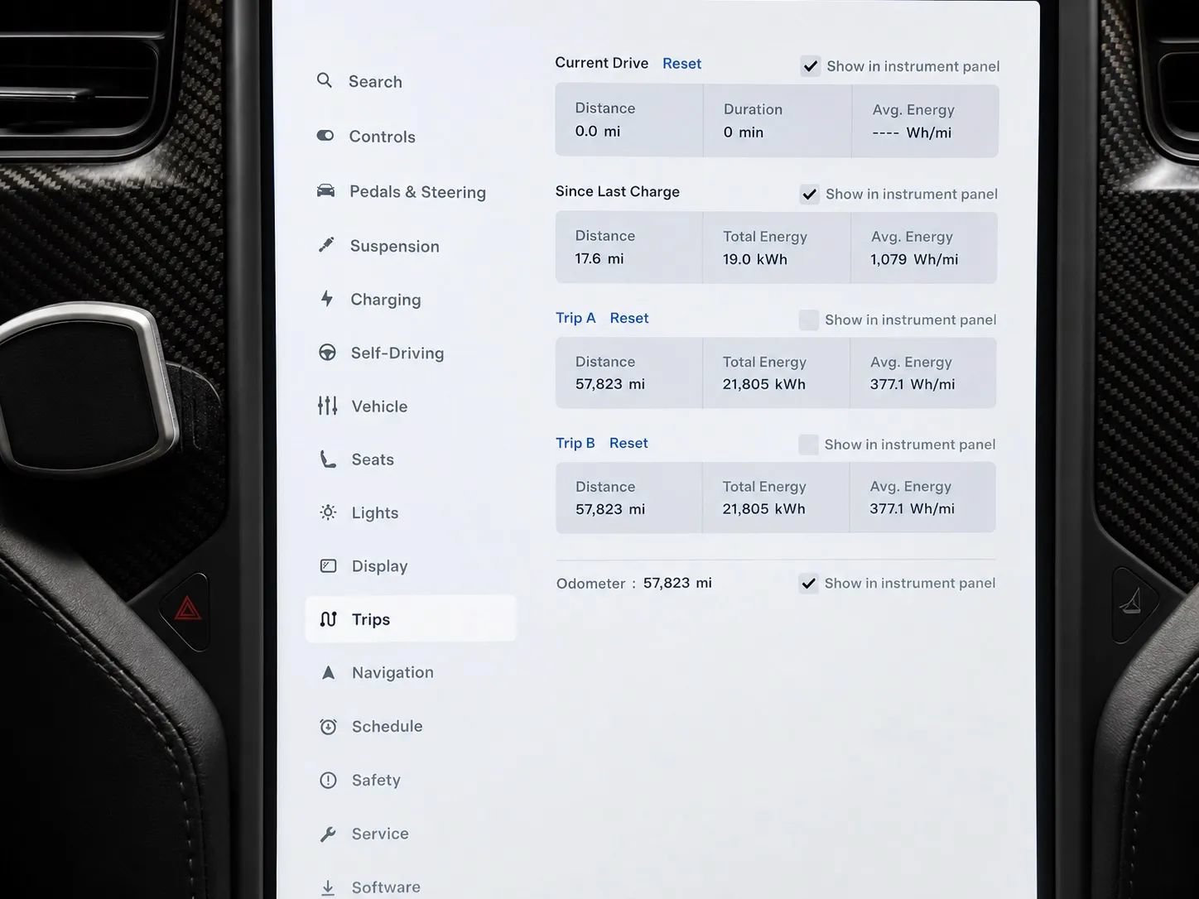The image size is (1199, 899).
Task: Click the Lights sun icon
Action: [x=328, y=512]
